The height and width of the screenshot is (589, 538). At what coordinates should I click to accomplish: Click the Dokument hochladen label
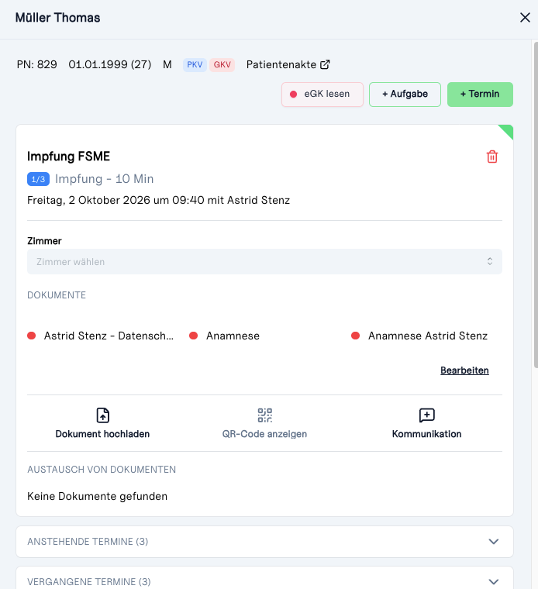[102, 434]
